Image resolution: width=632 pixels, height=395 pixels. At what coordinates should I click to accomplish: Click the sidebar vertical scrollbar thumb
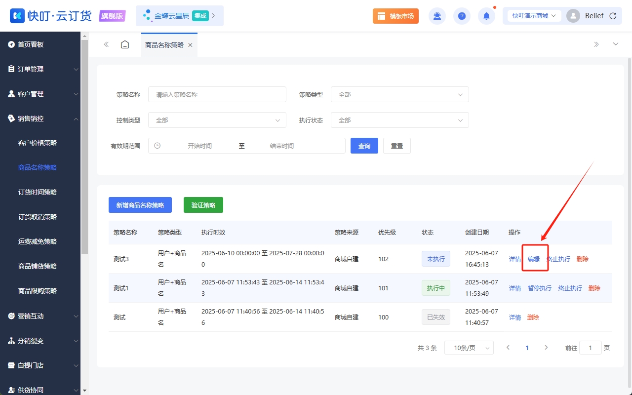click(x=84, y=147)
